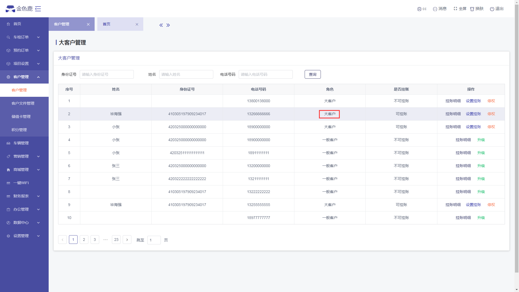Collapse the sidebar menu icon

38,9
